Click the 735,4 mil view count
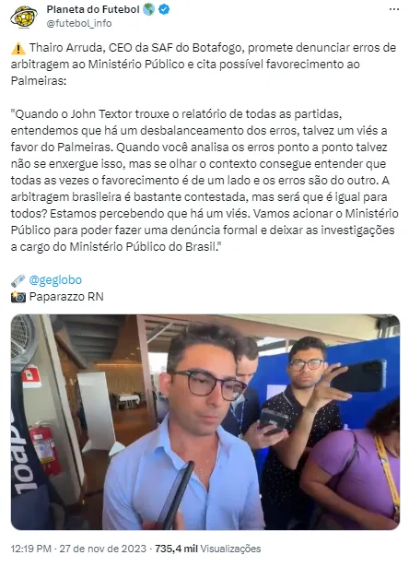Screen dimensions: 409x567 [176, 549]
